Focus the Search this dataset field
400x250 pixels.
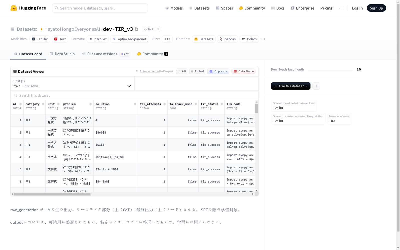point(134,95)
